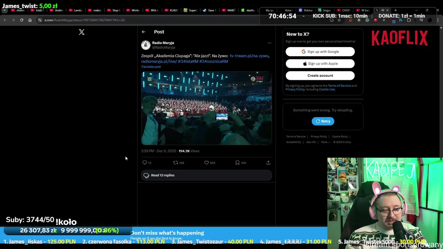Image resolution: width=443 pixels, height=249 pixels.
Task: Bookmark this page with star icon
Action: tap(339, 20)
